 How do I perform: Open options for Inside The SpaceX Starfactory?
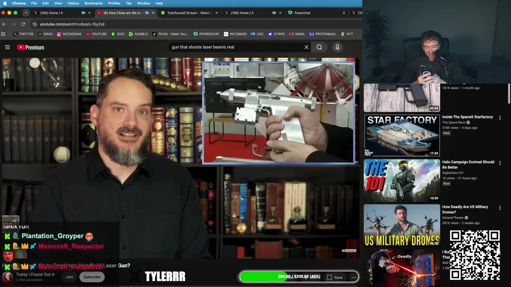[500, 118]
